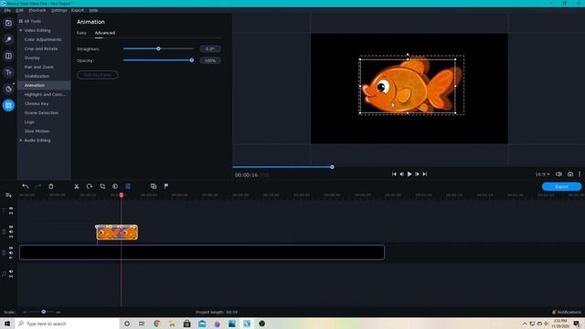Open the Edit menu
This screenshot has height=329, width=585.
coord(19,10)
